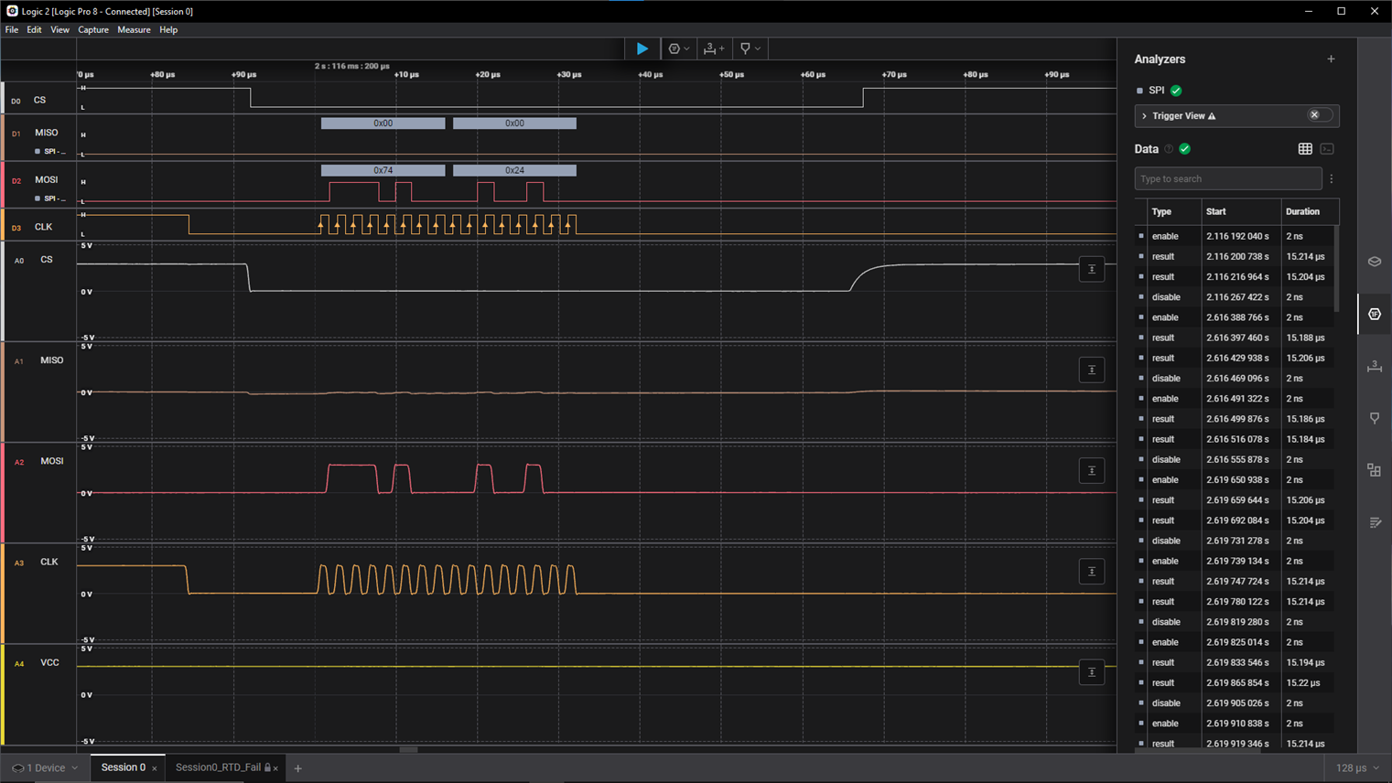The width and height of the screenshot is (1392, 783).
Task: Close the Session 0 tab
Action: (154, 768)
